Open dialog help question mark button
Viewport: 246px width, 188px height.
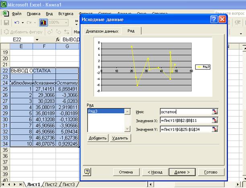pyautogui.click(x=87, y=172)
